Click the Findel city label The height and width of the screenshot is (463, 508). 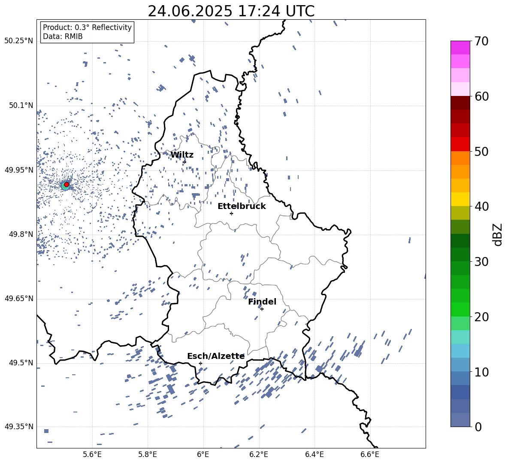262,302
